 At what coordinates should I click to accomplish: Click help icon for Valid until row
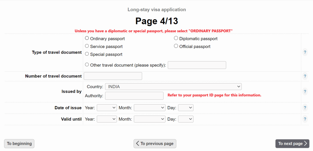tap(305, 119)
